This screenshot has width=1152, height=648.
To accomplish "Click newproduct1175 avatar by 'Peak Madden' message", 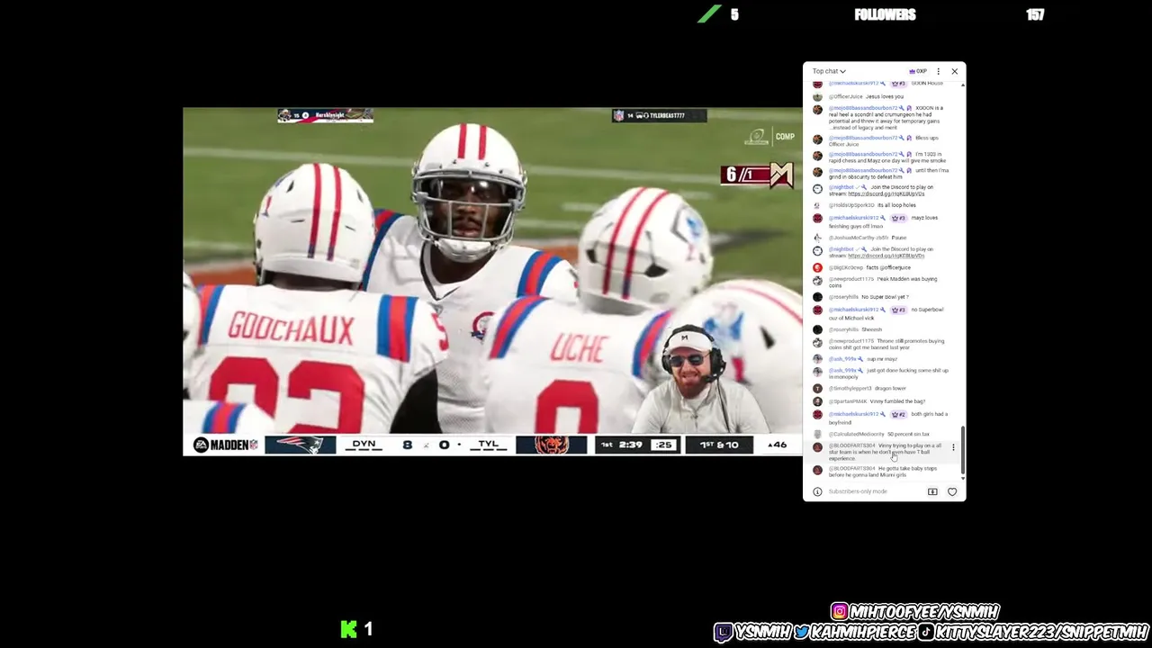I will click(817, 280).
